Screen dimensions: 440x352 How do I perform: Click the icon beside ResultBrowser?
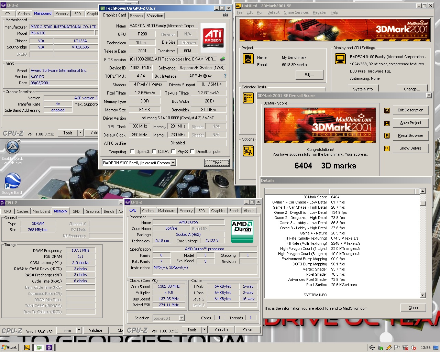coord(387,136)
